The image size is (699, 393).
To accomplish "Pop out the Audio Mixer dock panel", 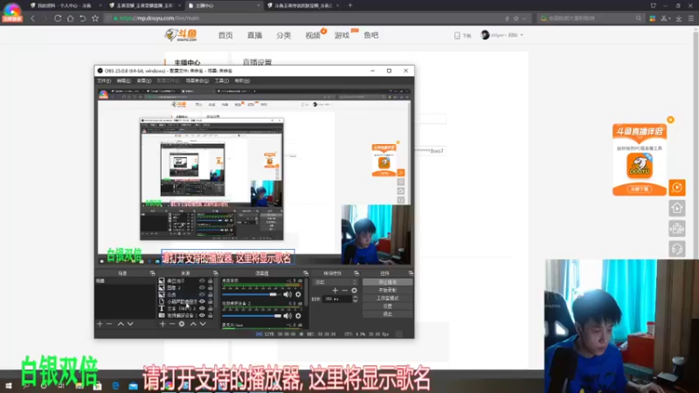I will [306, 273].
